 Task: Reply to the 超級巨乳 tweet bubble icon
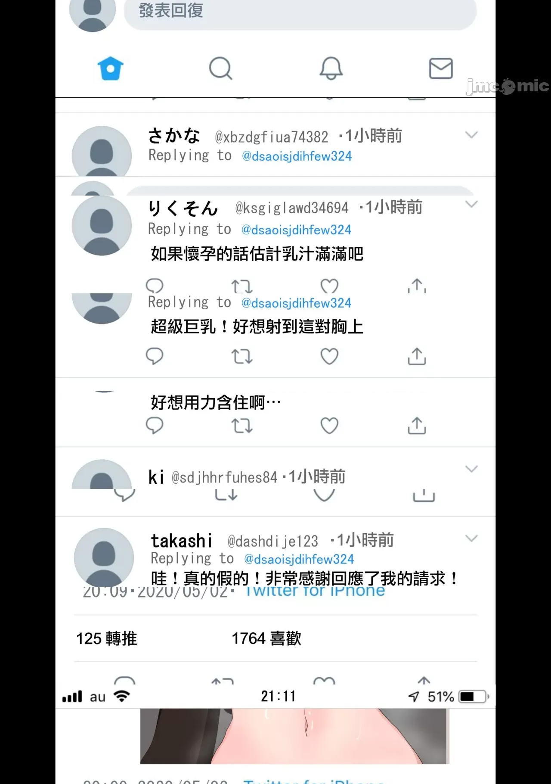155,356
